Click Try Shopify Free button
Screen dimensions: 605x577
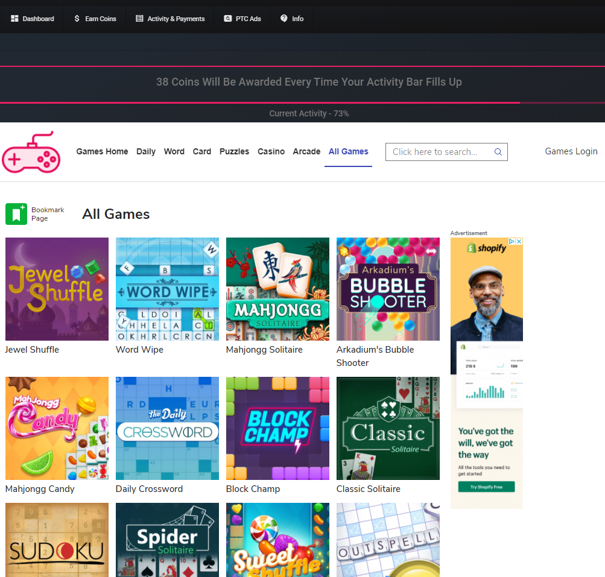[486, 487]
